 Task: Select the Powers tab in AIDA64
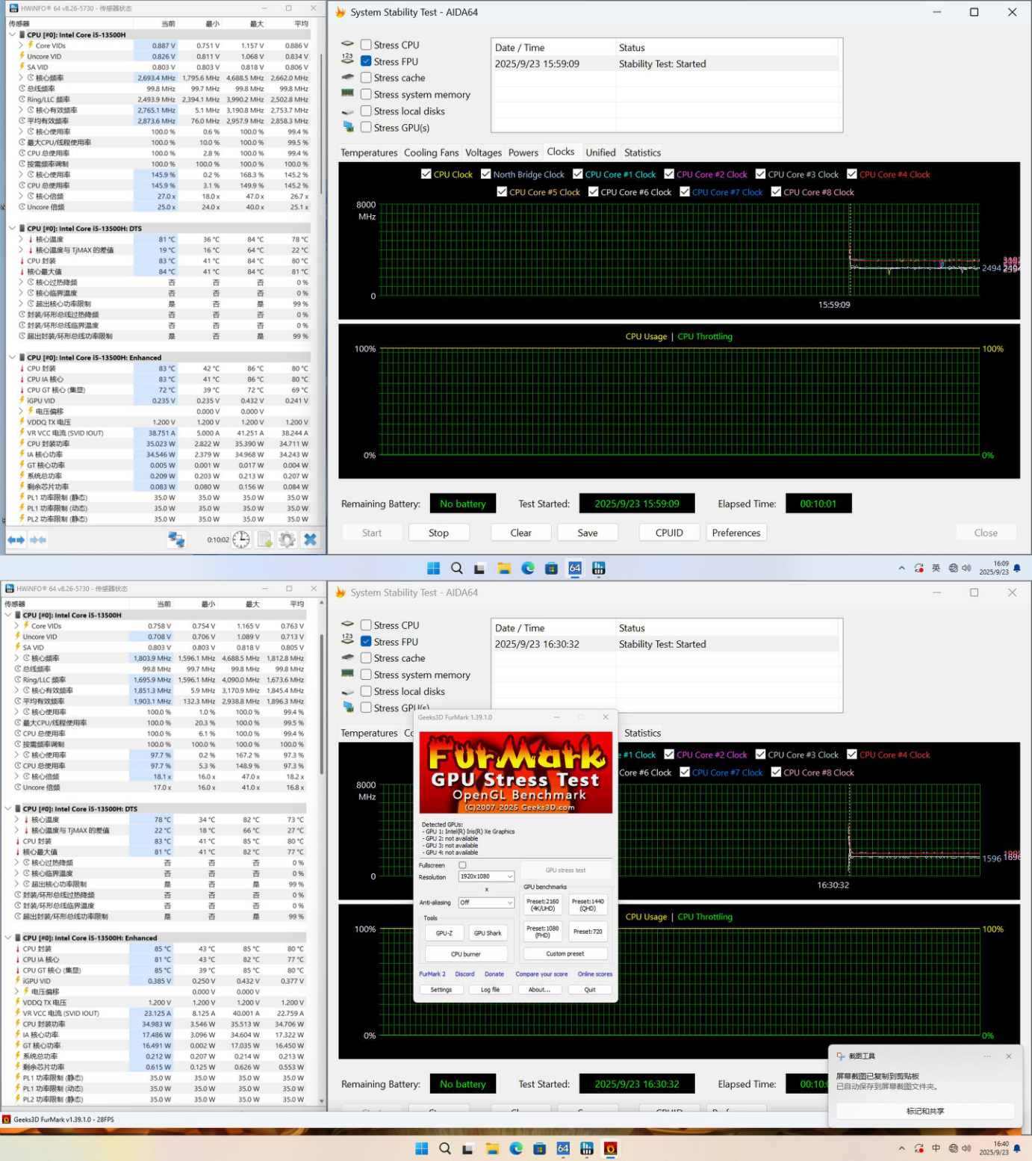(523, 152)
